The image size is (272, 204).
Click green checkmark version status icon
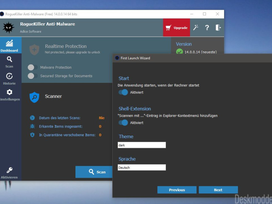pyautogui.click(x=180, y=52)
